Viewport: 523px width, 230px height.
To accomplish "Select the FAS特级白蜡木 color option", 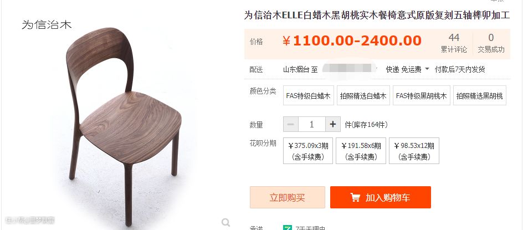I will tap(309, 95).
